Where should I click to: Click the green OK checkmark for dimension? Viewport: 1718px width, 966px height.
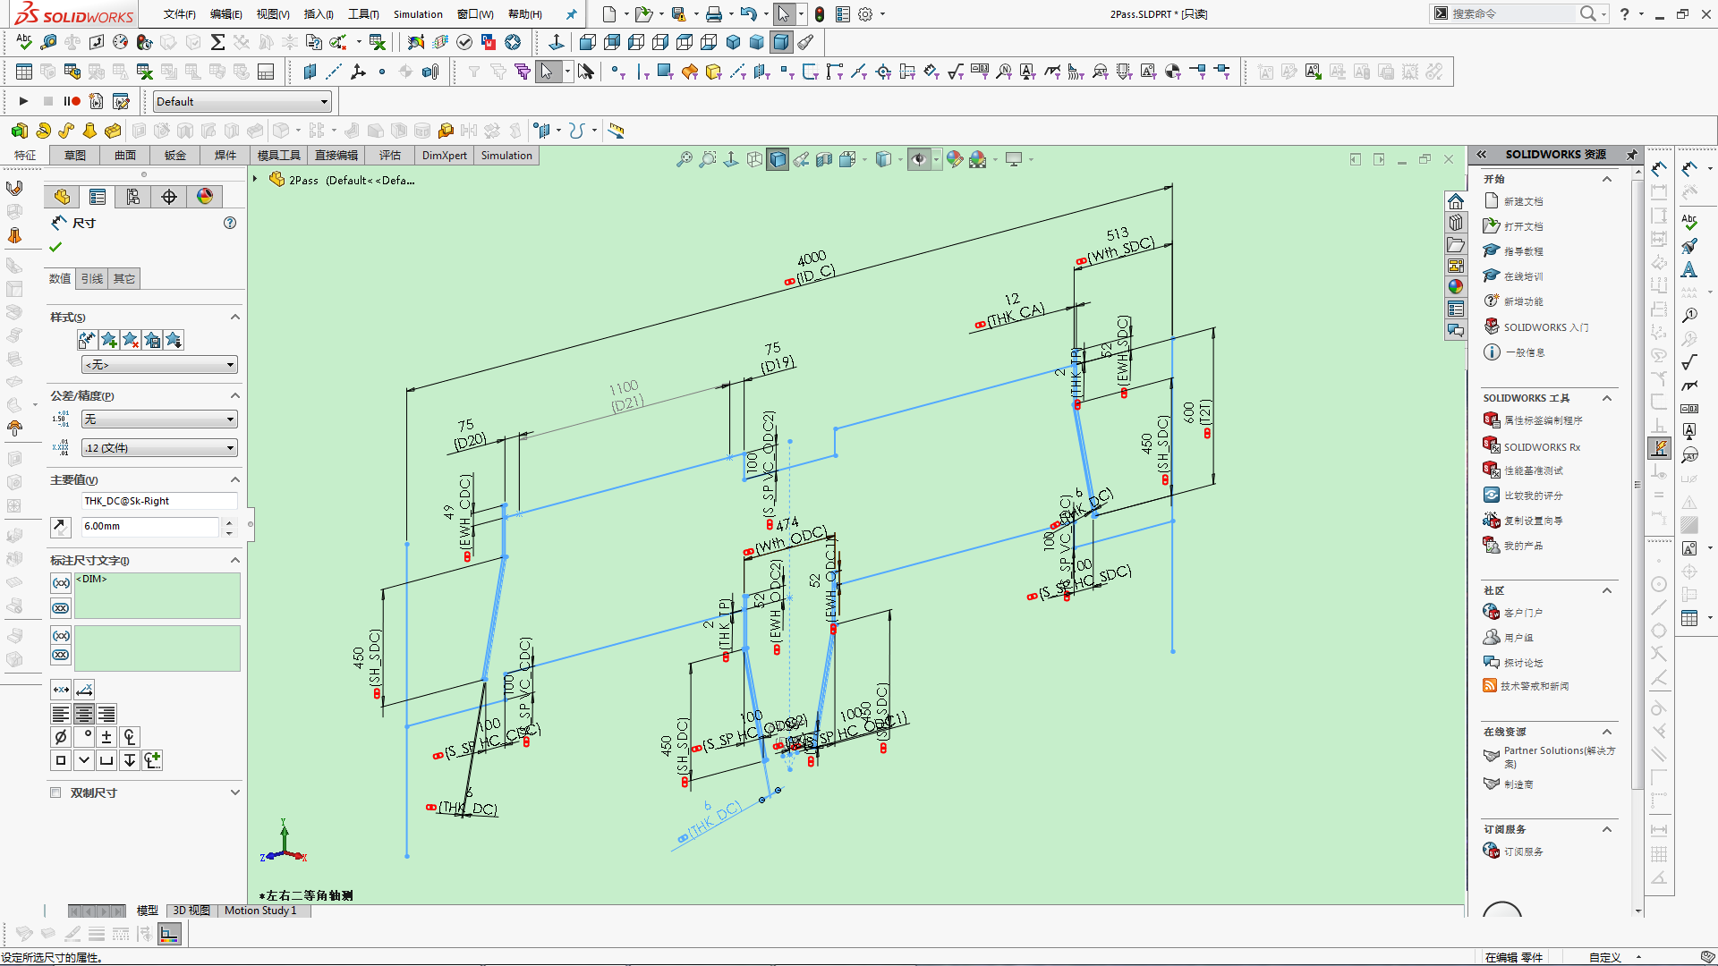coord(56,247)
